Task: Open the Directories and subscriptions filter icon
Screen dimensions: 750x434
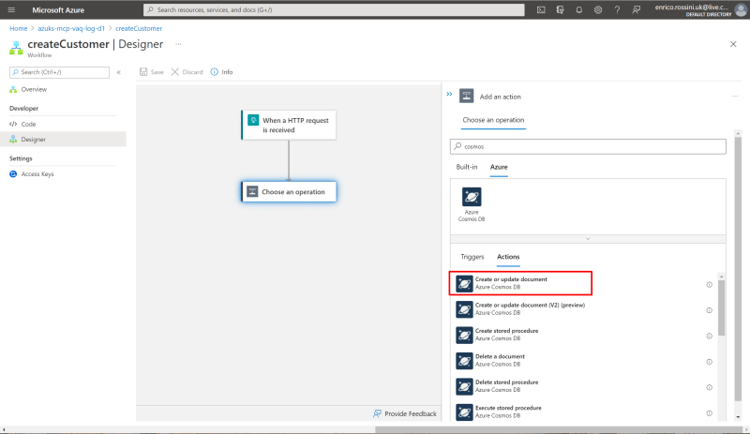Action: click(560, 9)
